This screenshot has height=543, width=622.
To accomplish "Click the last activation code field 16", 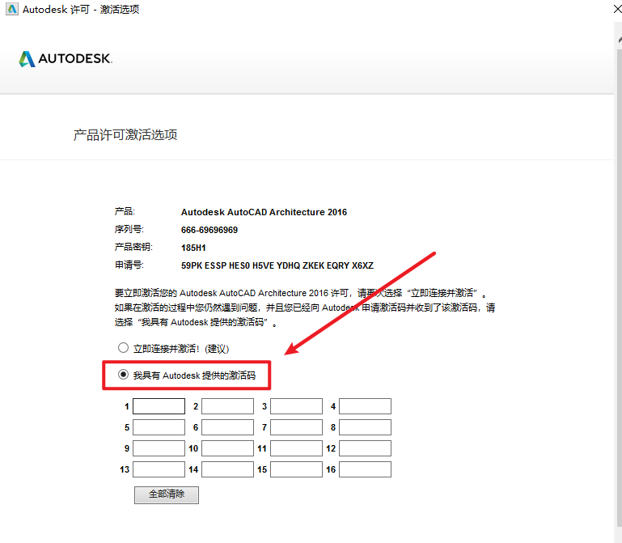I will (365, 469).
